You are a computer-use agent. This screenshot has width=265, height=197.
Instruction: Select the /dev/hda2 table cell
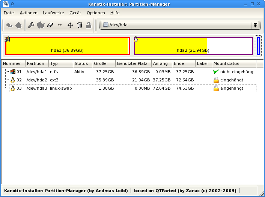pos(37,80)
